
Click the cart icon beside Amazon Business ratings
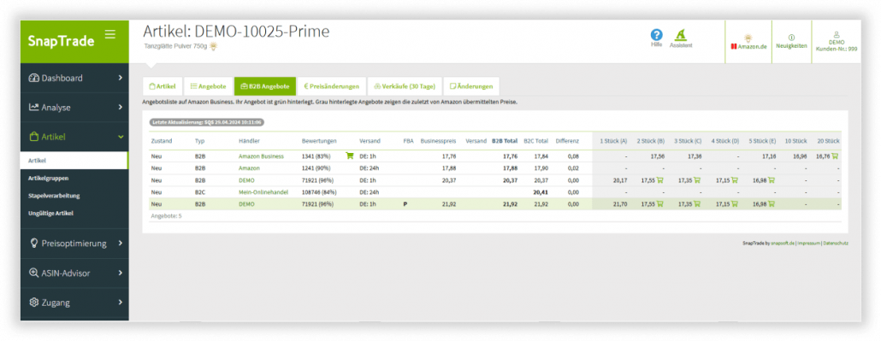[x=350, y=156]
